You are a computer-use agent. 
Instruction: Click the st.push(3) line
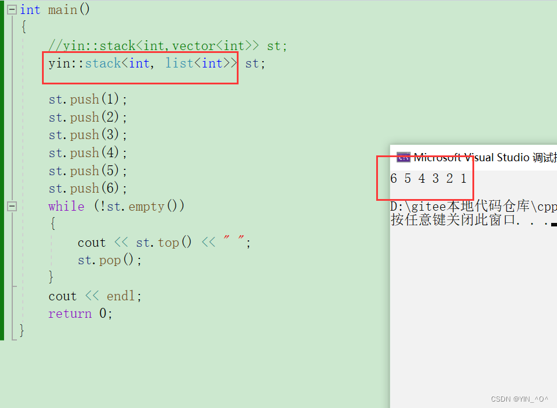coord(87,134)
